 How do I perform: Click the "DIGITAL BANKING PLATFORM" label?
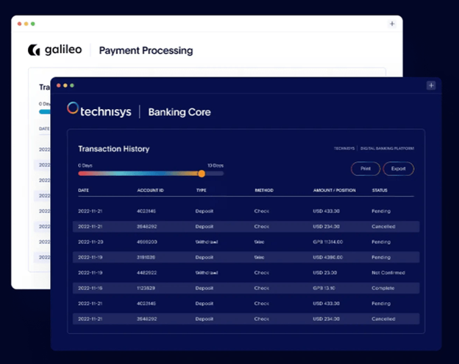click(387, 148)
